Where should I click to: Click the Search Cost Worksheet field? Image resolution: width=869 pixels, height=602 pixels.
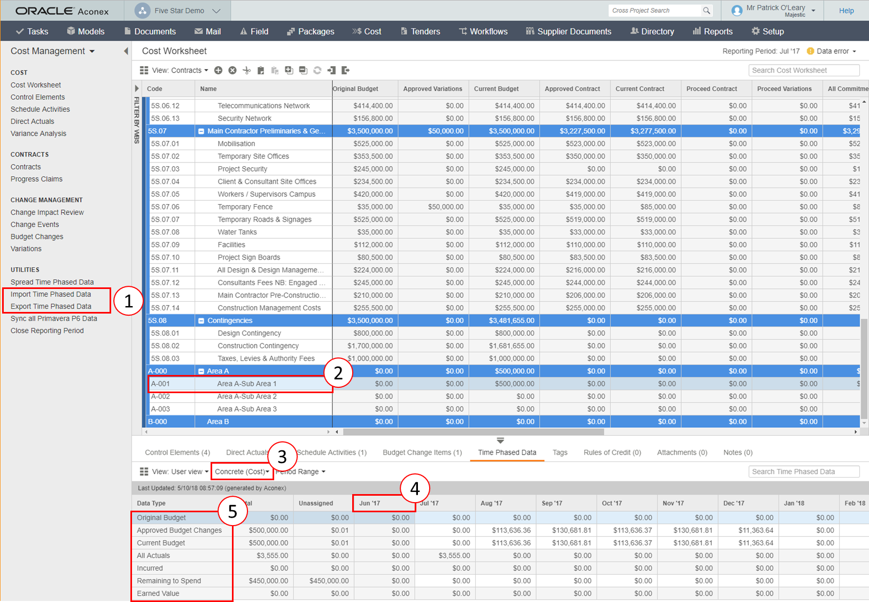804,71
